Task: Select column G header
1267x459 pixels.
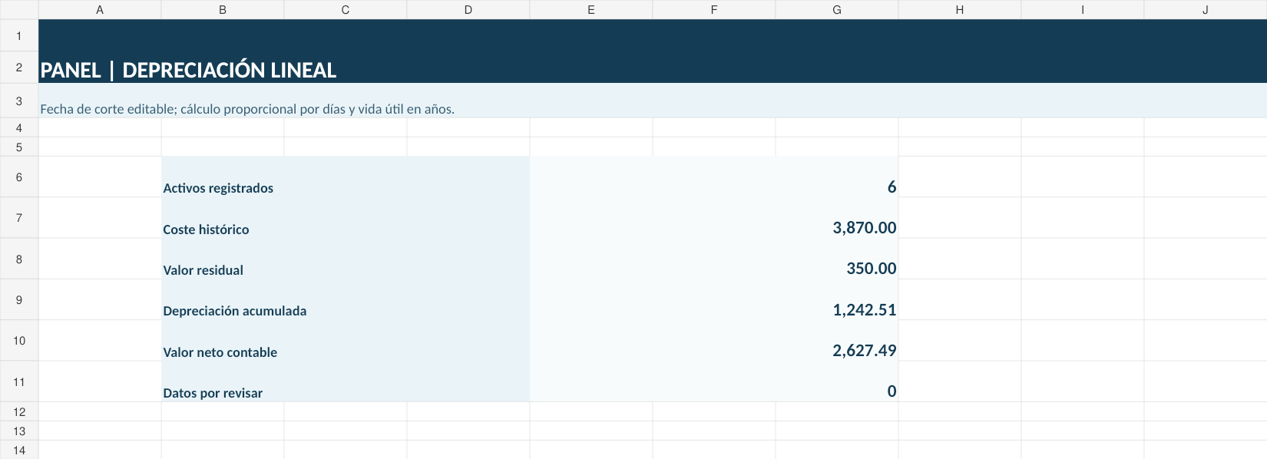Action: click(837, 10)
